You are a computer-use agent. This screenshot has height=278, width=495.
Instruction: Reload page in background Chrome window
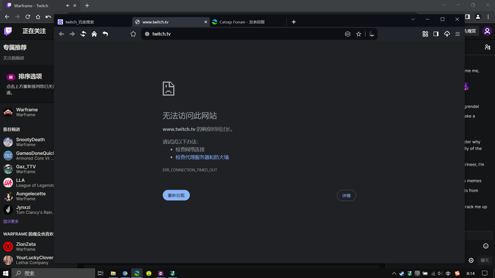tap(28, 17)
